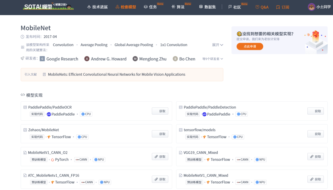Click CPU tag in tensorflow/models card
The image size is (333, 190).
click(x=238, y=137)
